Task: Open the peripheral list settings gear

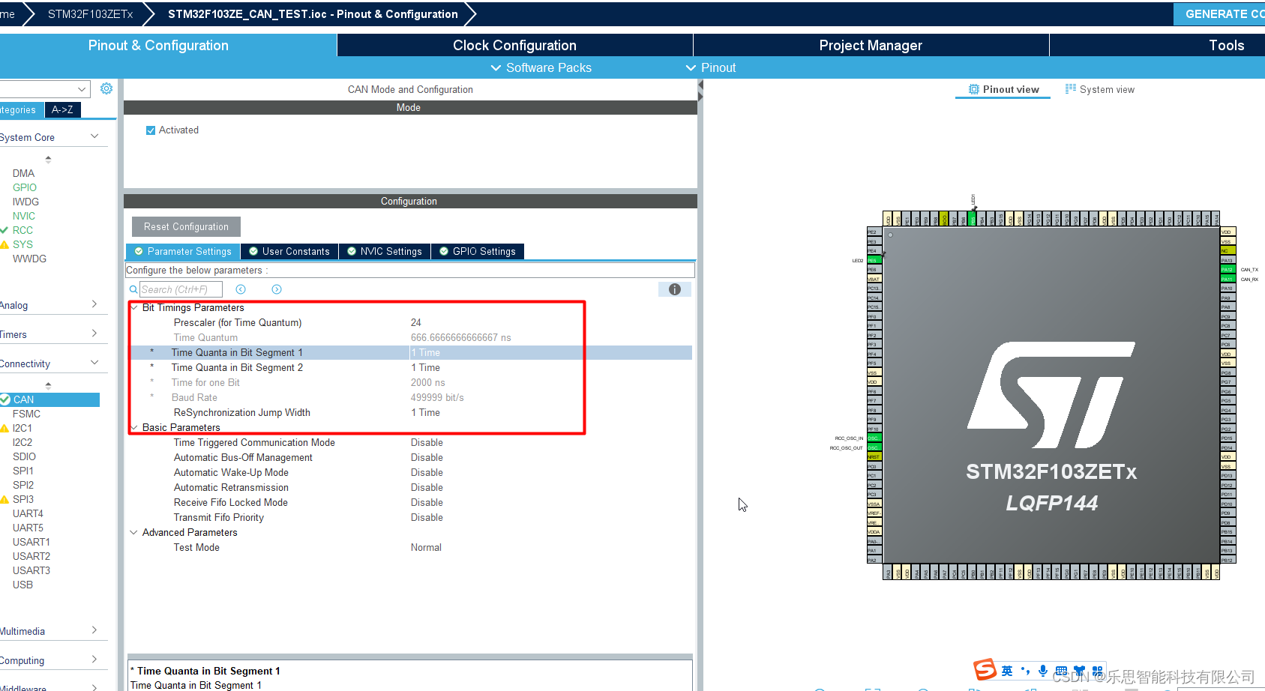Action: point(106,88)
